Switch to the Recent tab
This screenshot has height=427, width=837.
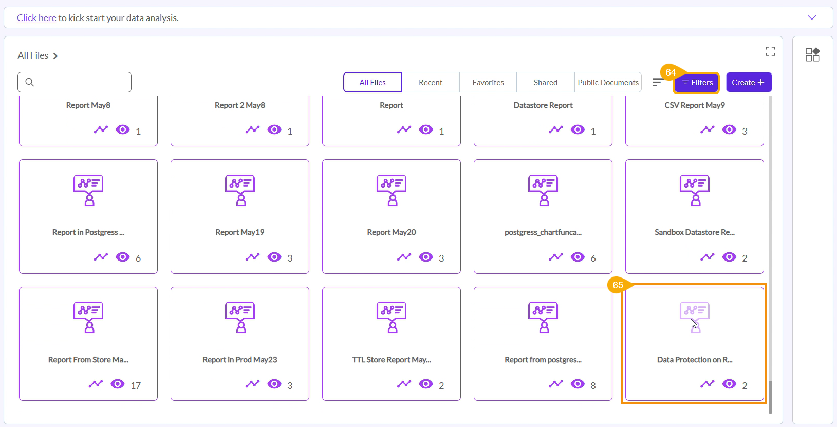pyautogui.click(x=430, y=83)
